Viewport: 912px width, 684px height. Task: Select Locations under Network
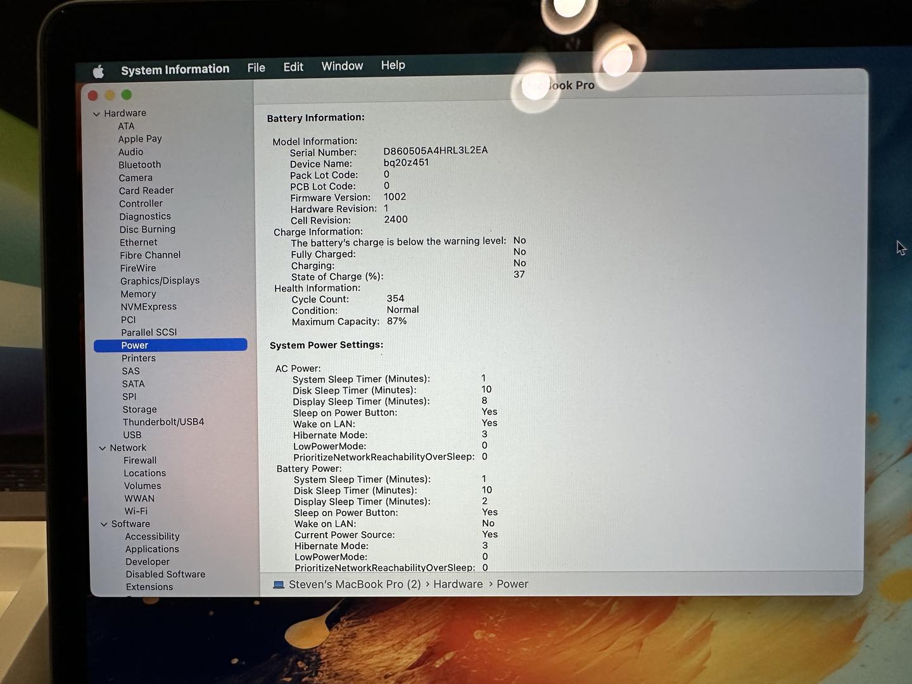(145, 473)
